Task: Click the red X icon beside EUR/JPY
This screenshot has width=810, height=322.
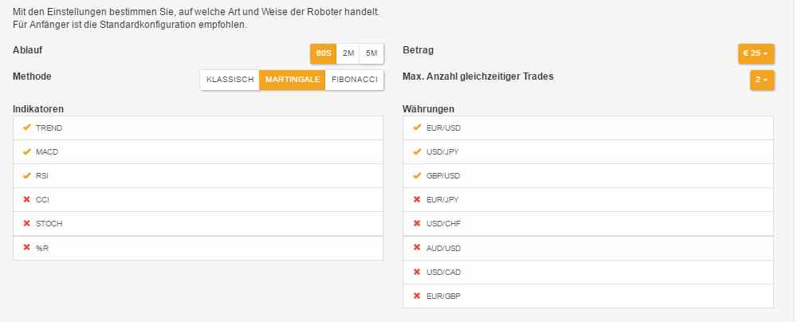Action: click(x=417, y=199)
